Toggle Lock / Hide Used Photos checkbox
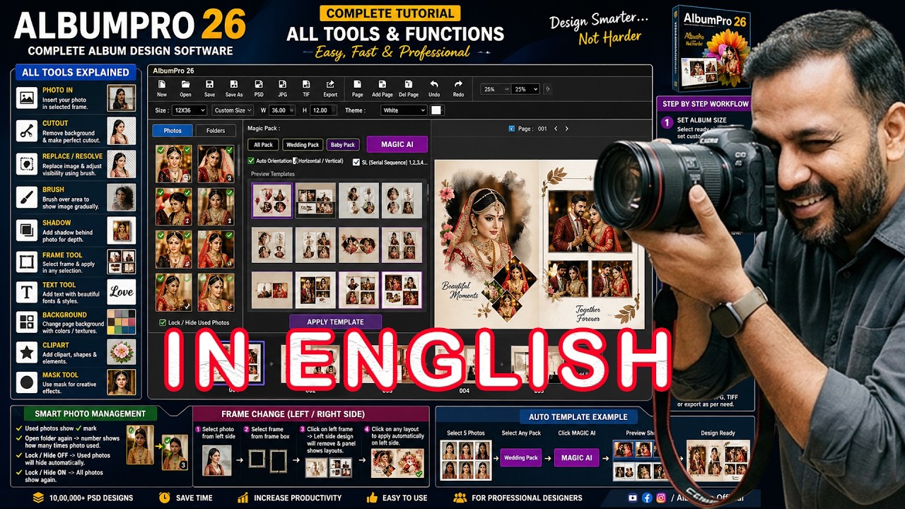Screen dimensions: 905x509 coord(163,322)
